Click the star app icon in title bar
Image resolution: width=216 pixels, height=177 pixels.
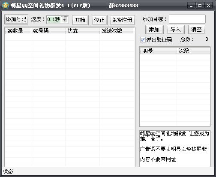pyautogui.click(x=6, y=6)
